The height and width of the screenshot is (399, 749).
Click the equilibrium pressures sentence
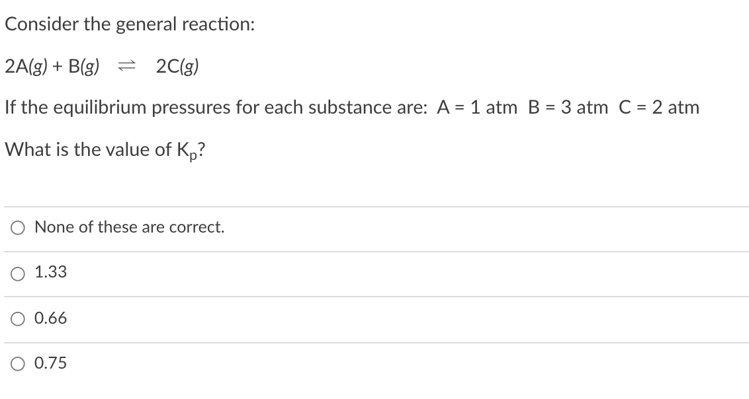click(351, 107)
